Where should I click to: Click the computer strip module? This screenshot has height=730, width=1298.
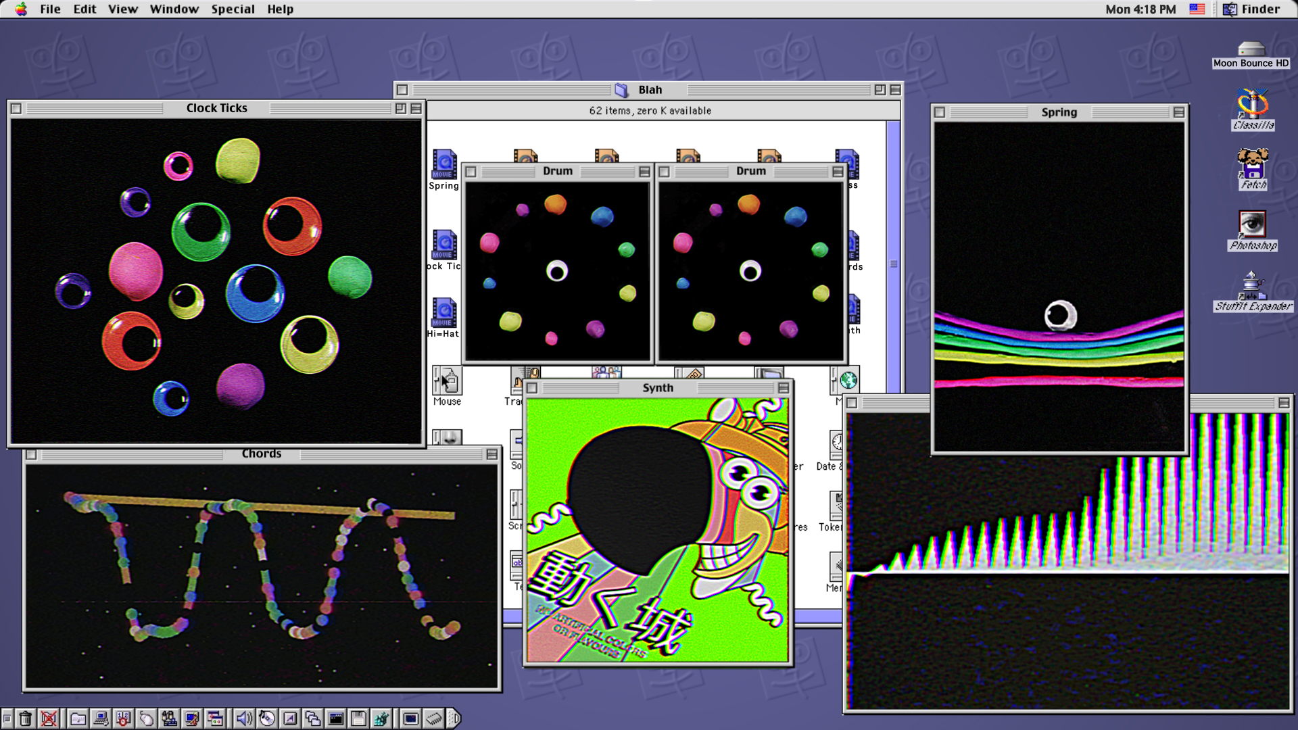click(x=101, y=719)
